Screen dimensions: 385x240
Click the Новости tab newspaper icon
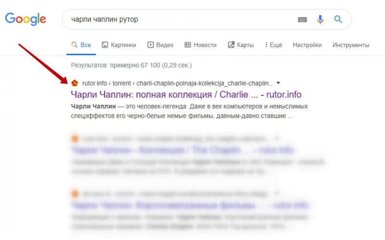[188, 45]
